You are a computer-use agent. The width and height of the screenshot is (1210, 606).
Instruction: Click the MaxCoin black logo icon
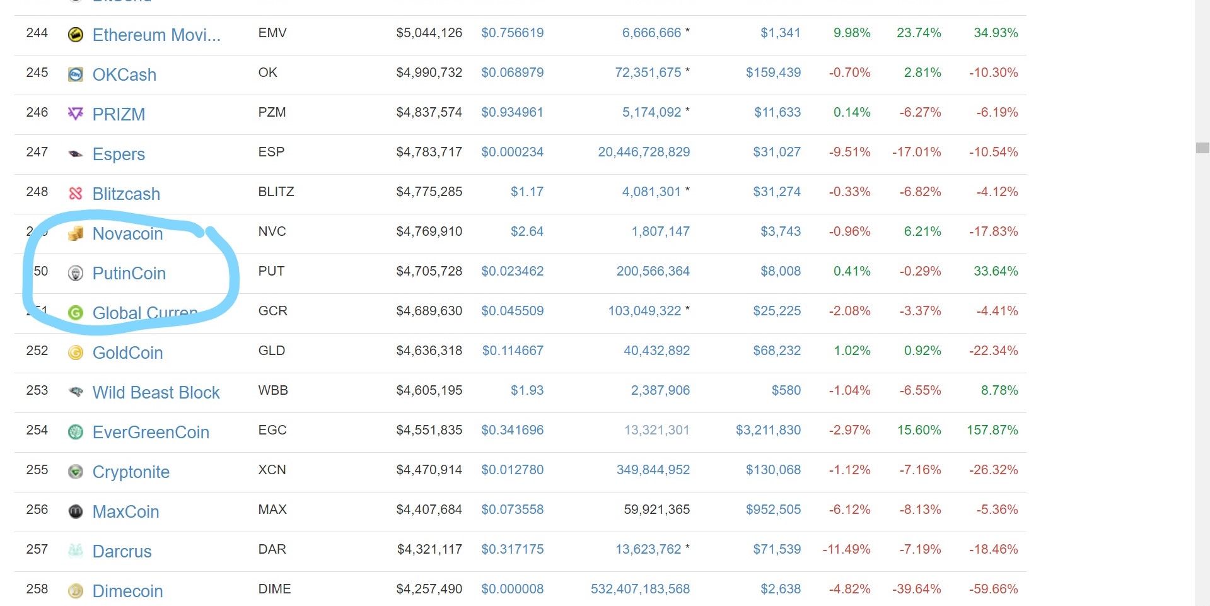pos(76,511)
